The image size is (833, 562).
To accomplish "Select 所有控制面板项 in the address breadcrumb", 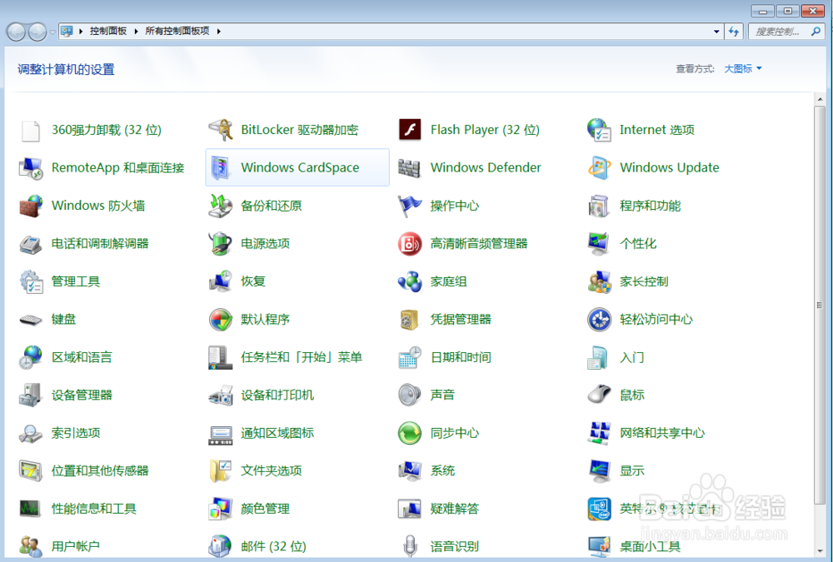I will click(177, 32).
